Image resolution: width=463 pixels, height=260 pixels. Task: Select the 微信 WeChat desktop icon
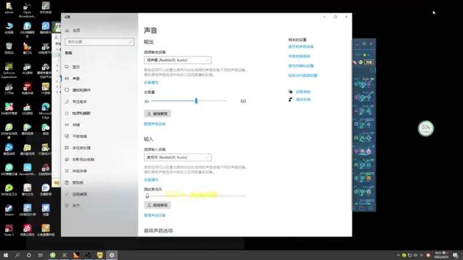pos(46,129)
